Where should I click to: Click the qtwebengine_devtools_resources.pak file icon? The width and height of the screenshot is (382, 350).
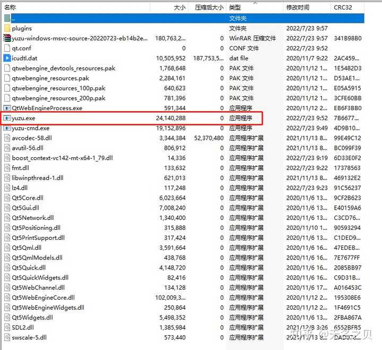7,68
